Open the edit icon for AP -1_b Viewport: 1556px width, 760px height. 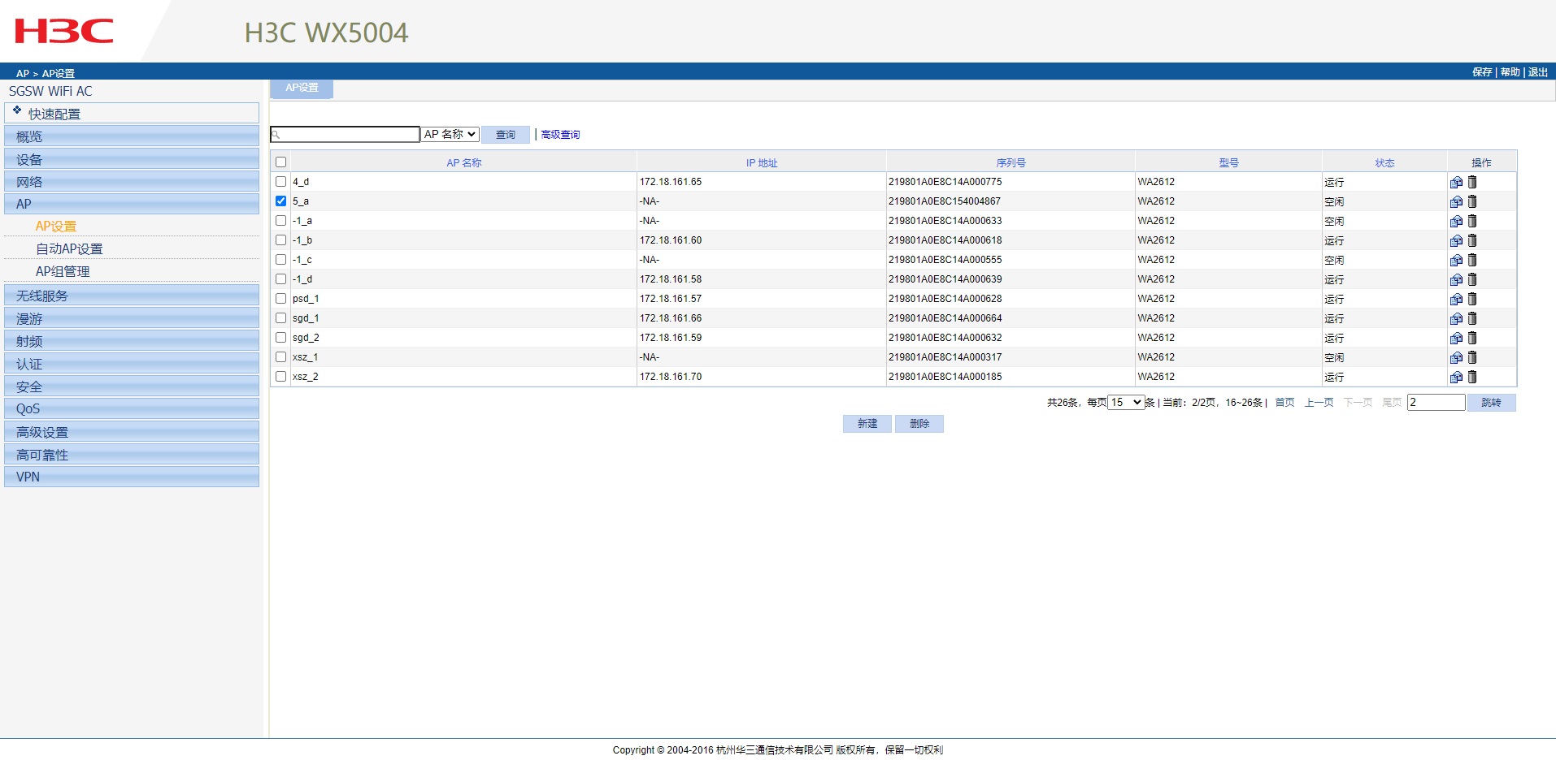pos(1456,240)
